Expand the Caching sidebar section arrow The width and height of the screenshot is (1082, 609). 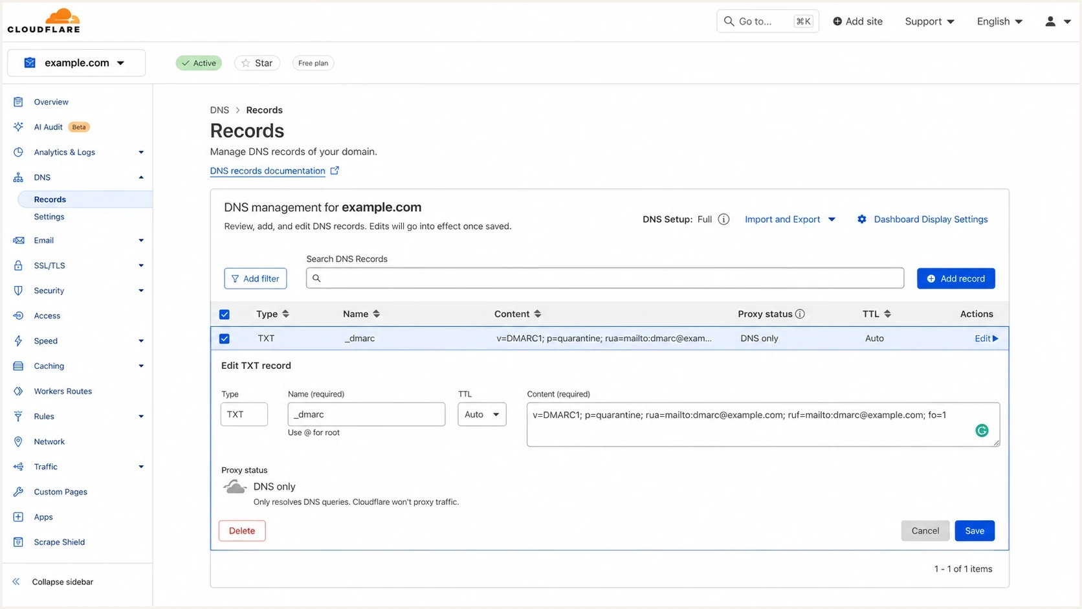tap(140, 366)
